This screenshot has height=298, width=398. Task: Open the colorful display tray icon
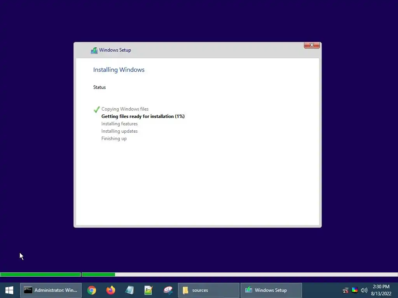(x=354, y=290)
